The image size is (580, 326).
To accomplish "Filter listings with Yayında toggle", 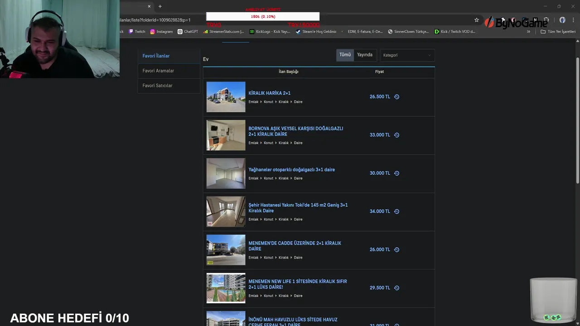I will (x=365, y=55).
